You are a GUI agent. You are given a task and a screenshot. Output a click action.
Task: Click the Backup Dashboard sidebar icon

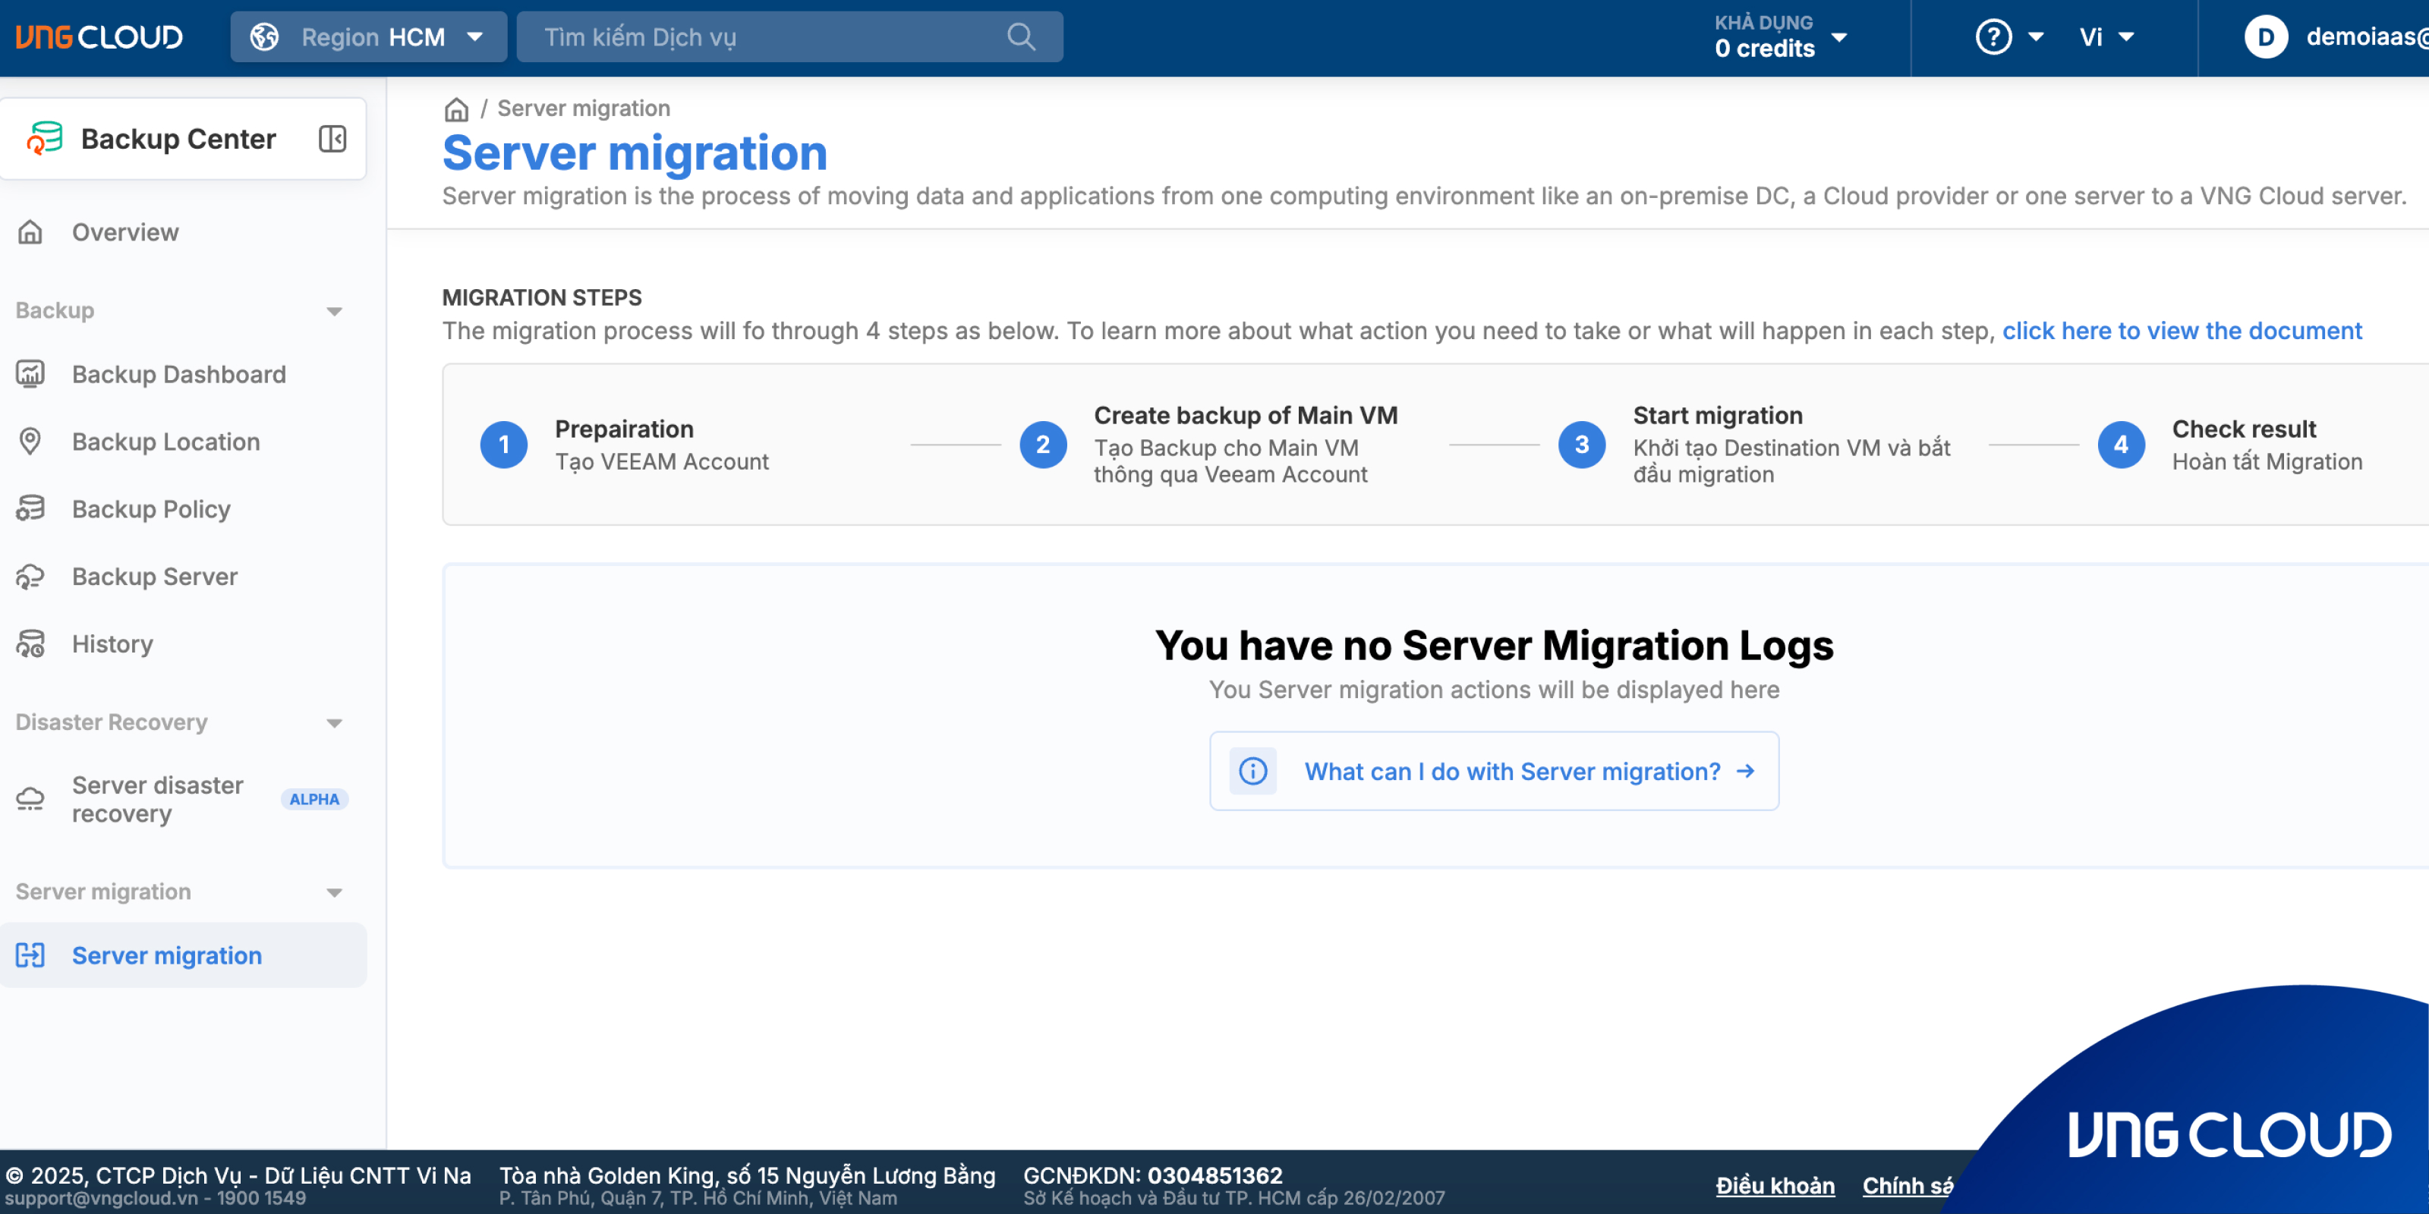(x=30, y=374)
